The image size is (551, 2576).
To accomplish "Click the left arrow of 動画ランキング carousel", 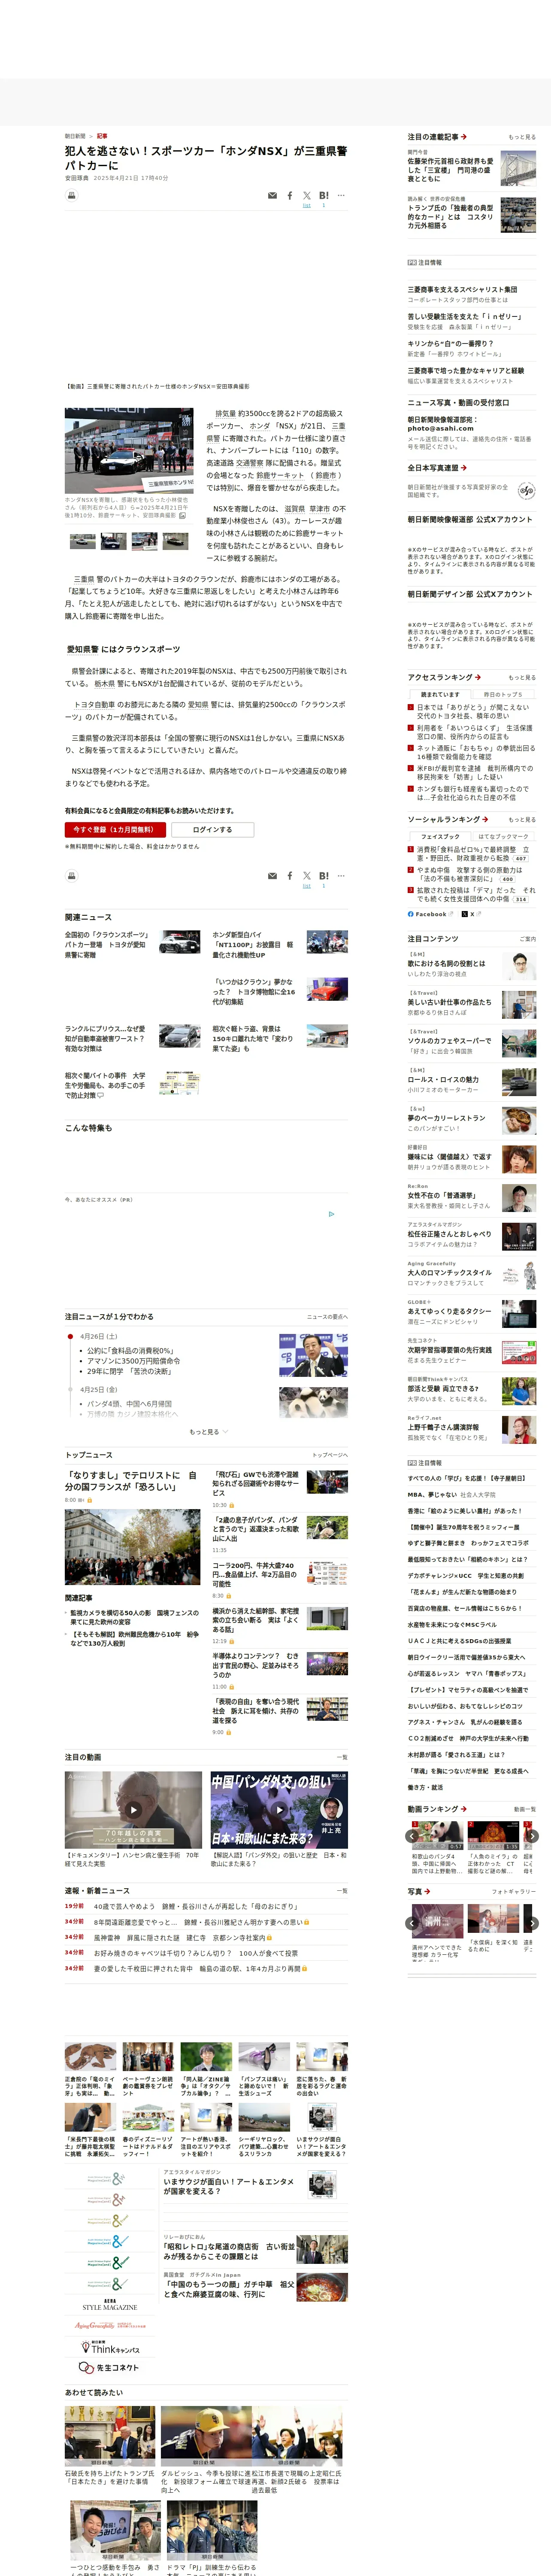I will pos(412,1836).
